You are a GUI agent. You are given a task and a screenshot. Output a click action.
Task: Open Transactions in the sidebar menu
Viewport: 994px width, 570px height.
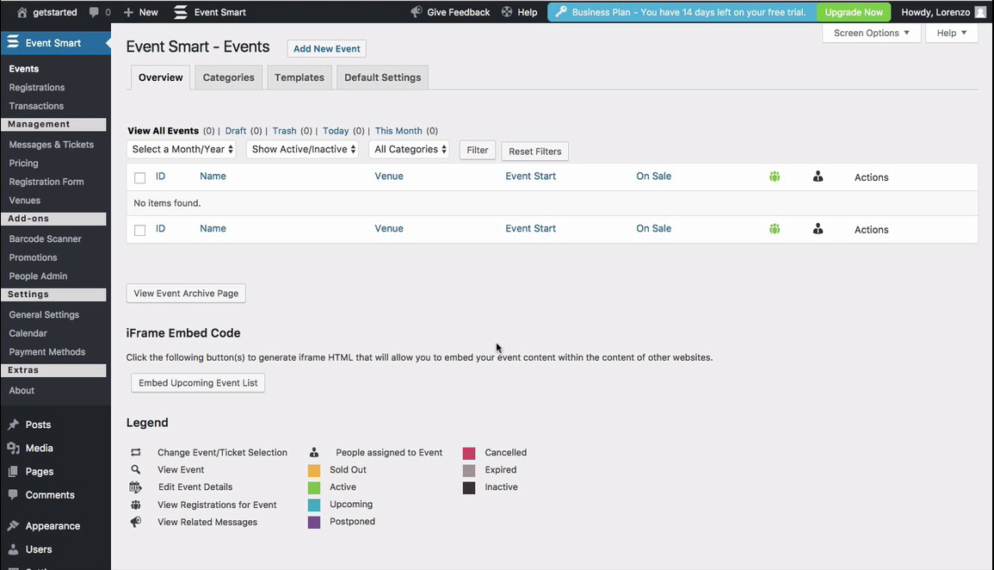[x=36, y=106]
